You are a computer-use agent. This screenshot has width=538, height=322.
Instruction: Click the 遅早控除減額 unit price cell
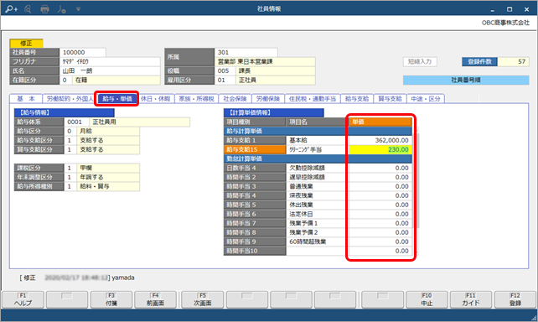380,177
